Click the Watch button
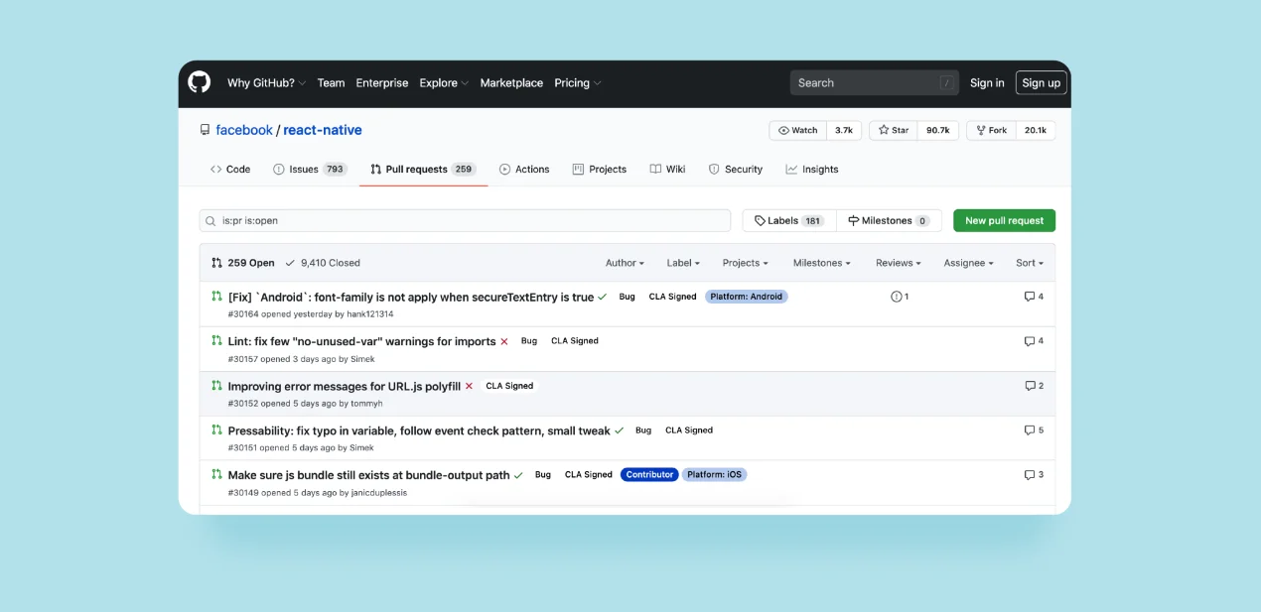1261x612 pixels. tap(797, 131)
